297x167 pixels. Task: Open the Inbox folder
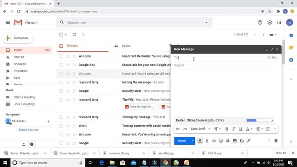[26, 50]
